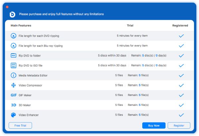Click checkmark in 3D Maker row
199x136 pixels.
(x=181, y=105)
